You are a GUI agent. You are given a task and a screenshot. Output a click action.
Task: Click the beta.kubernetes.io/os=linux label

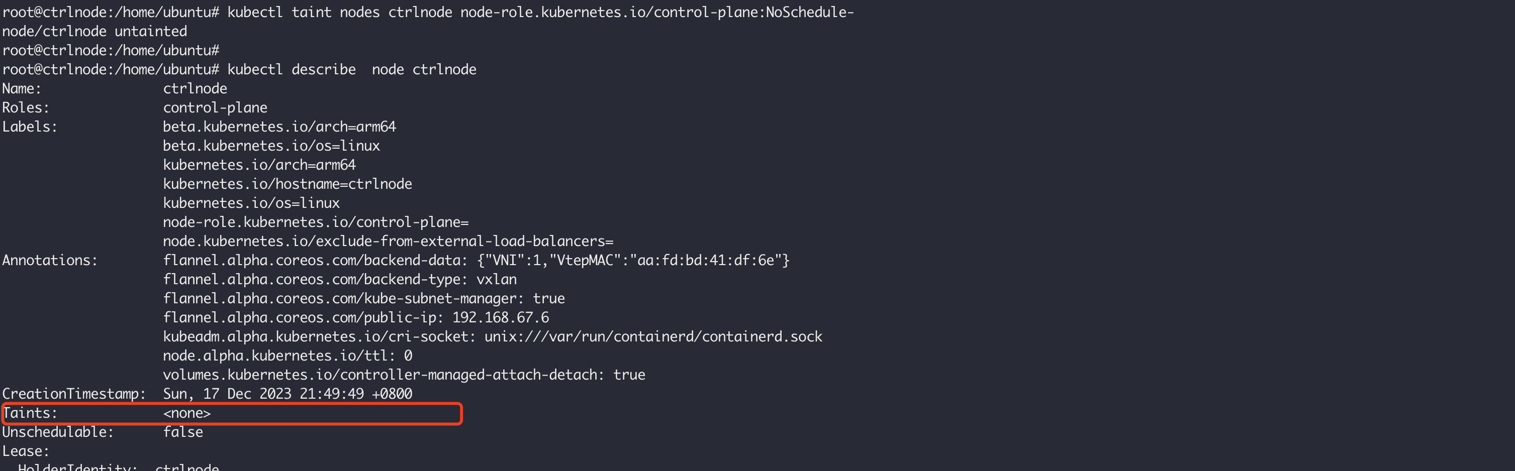pos(271,146)
